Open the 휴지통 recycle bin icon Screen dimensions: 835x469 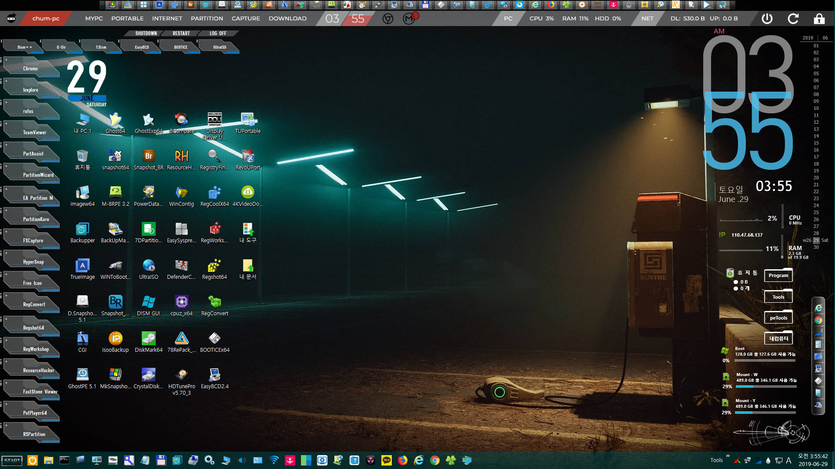[82, 159]
